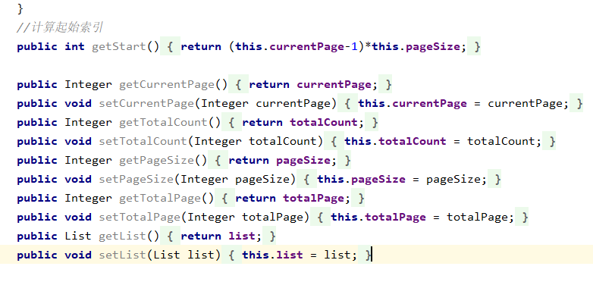Click 'Integer pageSize' parameter of setPageSize
The height and width of the screenshot is (282, 593).
click(235, 179)
